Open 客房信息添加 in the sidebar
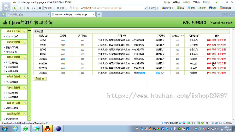235x132 pixels. pos(12,71)
